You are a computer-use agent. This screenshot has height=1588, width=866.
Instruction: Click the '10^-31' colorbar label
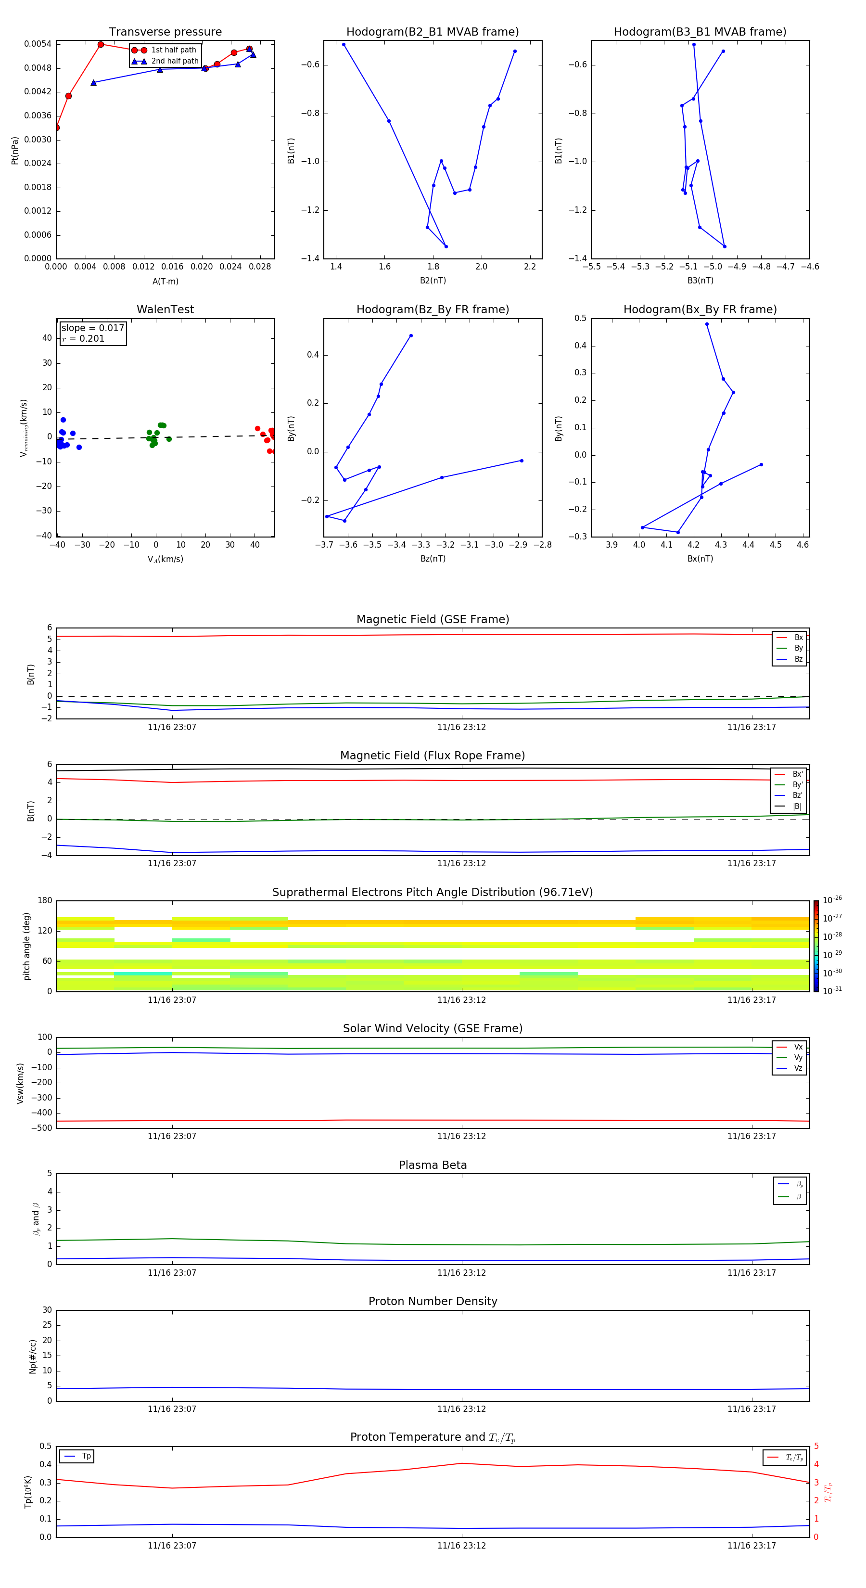832,991
